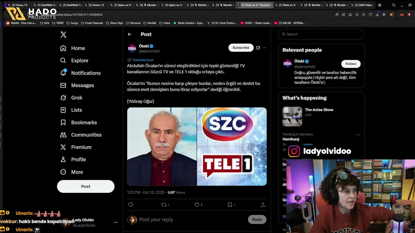Open Notifications in the sidebar
This screenshot has height=233, width=415.
tap(80, 73)
